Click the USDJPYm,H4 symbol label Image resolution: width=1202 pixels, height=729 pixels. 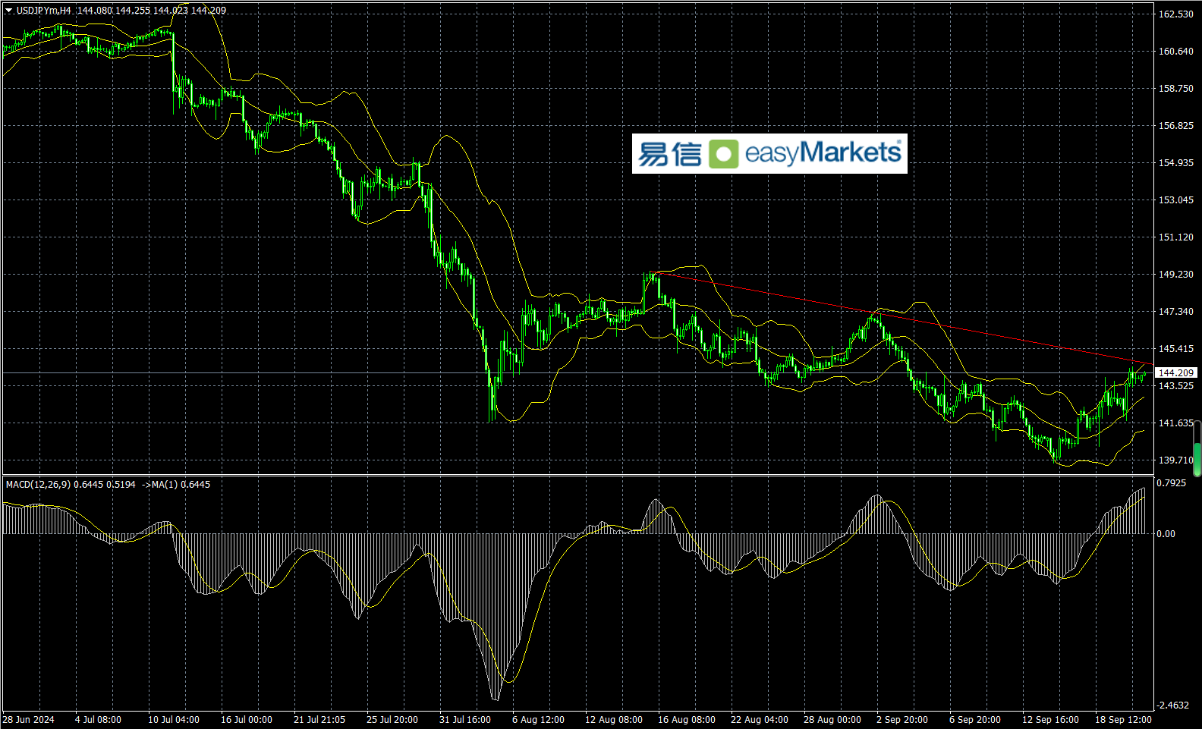click(x=44, y=11)
